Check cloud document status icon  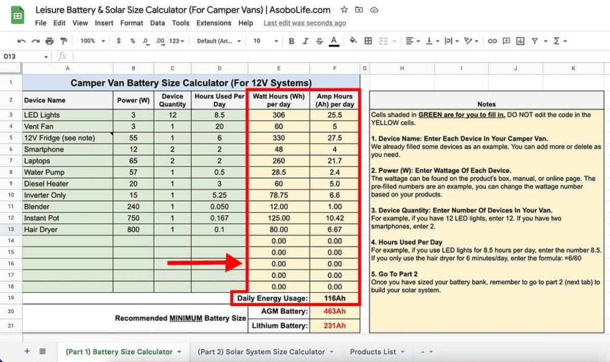(374, 10)
